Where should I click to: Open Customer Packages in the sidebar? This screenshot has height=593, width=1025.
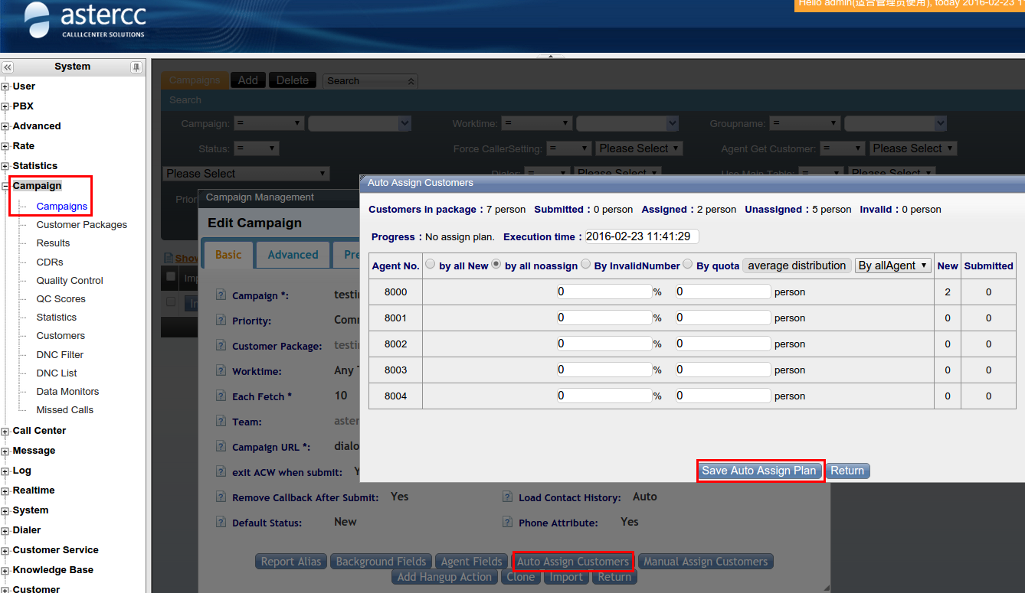pos(81,225)
